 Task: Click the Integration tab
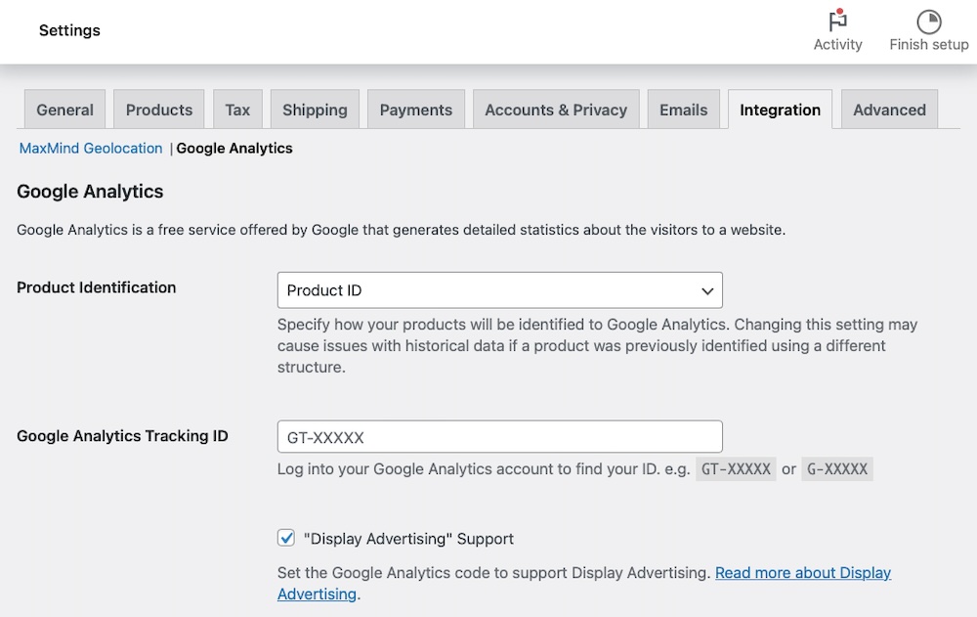780,110
